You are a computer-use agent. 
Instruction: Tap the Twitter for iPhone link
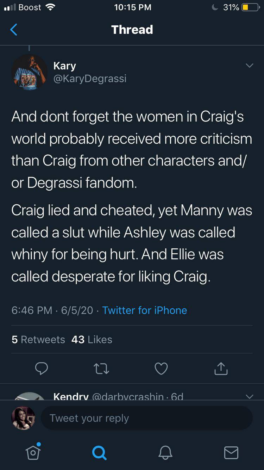click(144, 310)
